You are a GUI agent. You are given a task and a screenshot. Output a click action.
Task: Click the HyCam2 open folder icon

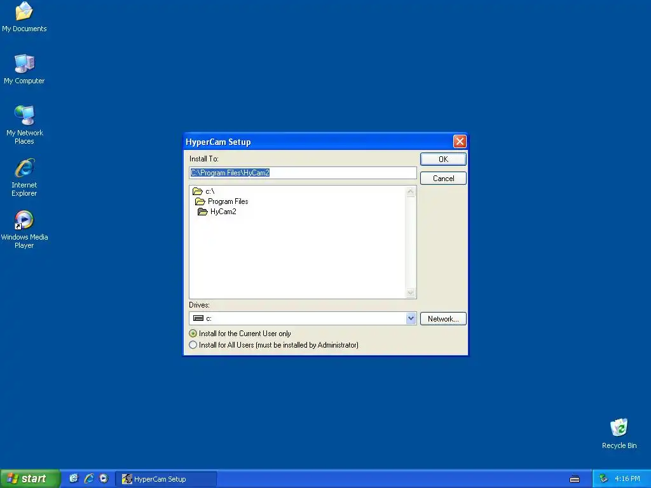point(203,212)
